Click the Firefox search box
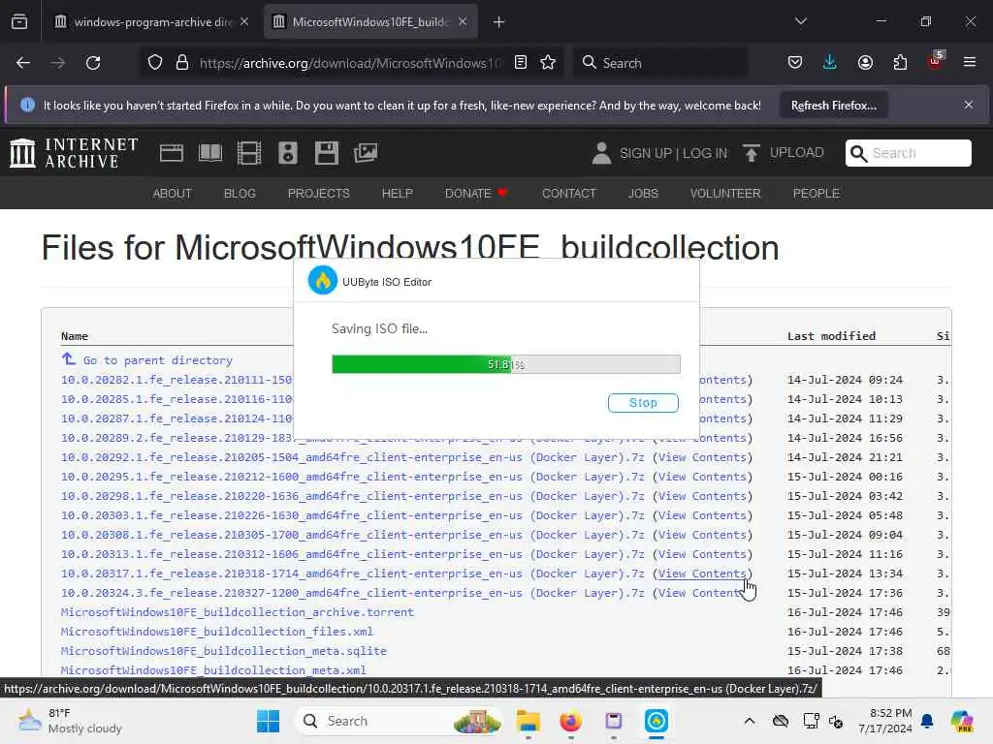993x744 pixels. 660,63
